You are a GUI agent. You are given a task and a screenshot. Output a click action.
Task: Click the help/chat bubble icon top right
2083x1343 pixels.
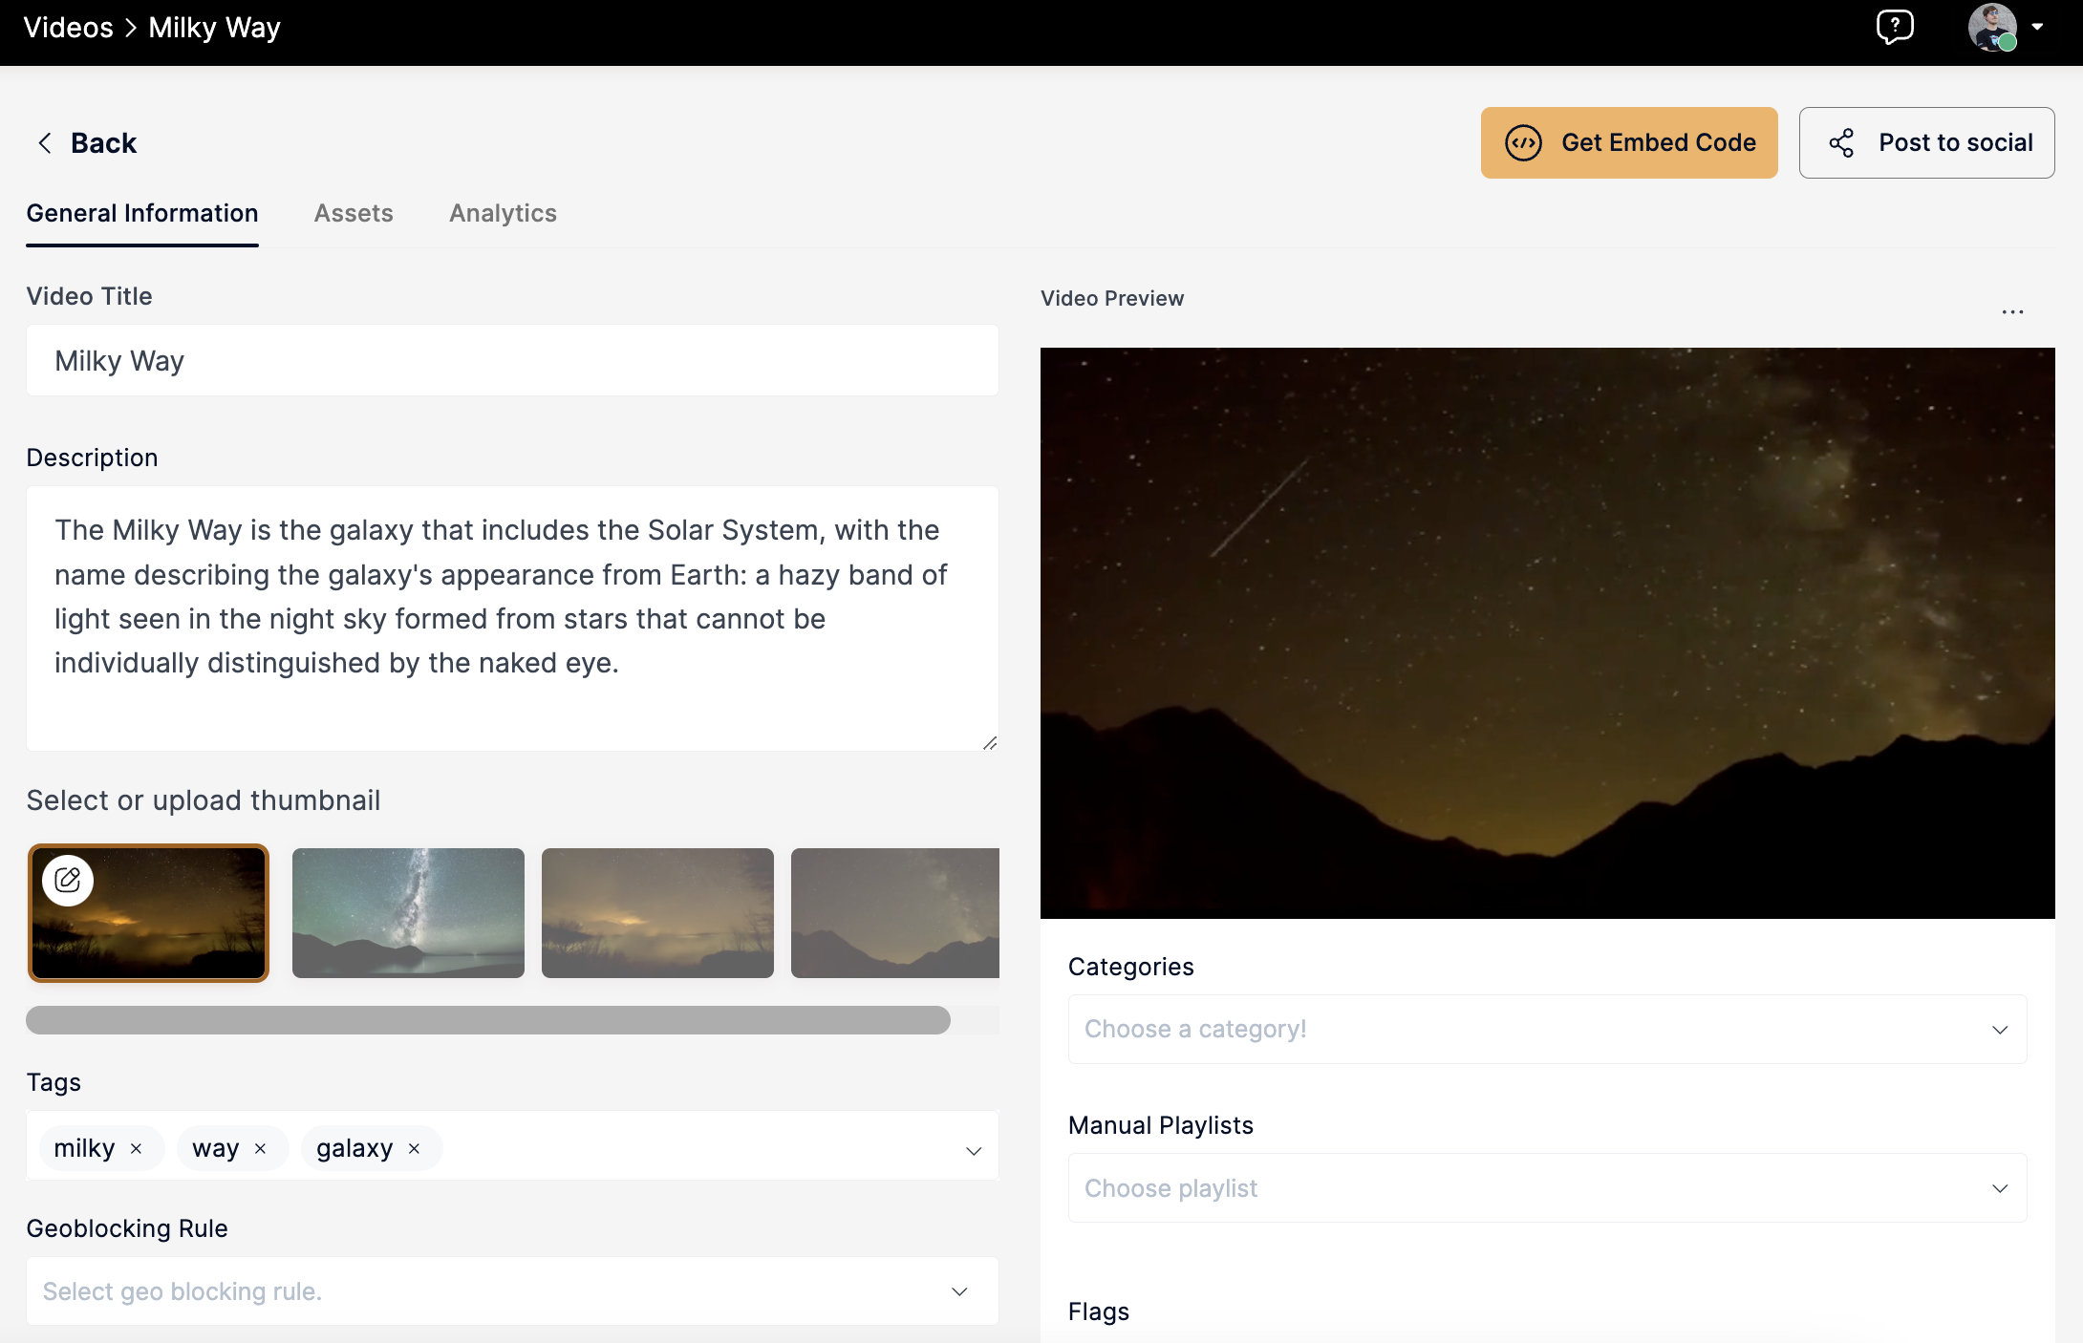(1895, 28)
